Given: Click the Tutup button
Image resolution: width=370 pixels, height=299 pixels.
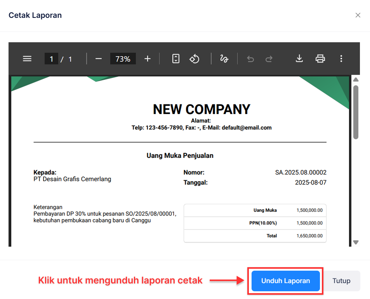Looking at the screenshot, I should pos(341,281).
